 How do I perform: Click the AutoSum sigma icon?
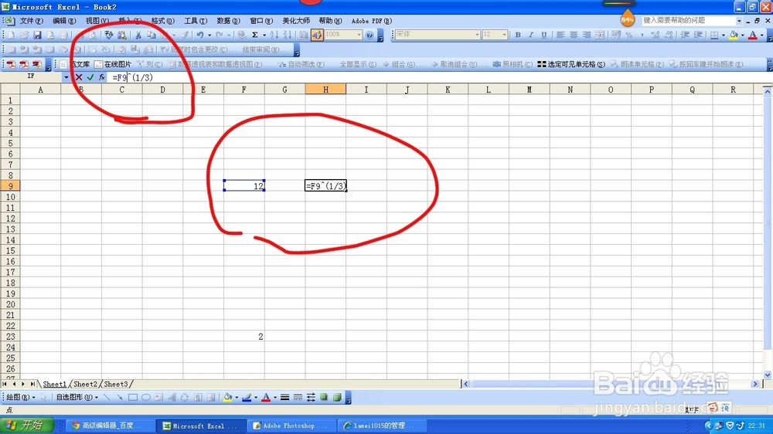click(x=255, y=35)
